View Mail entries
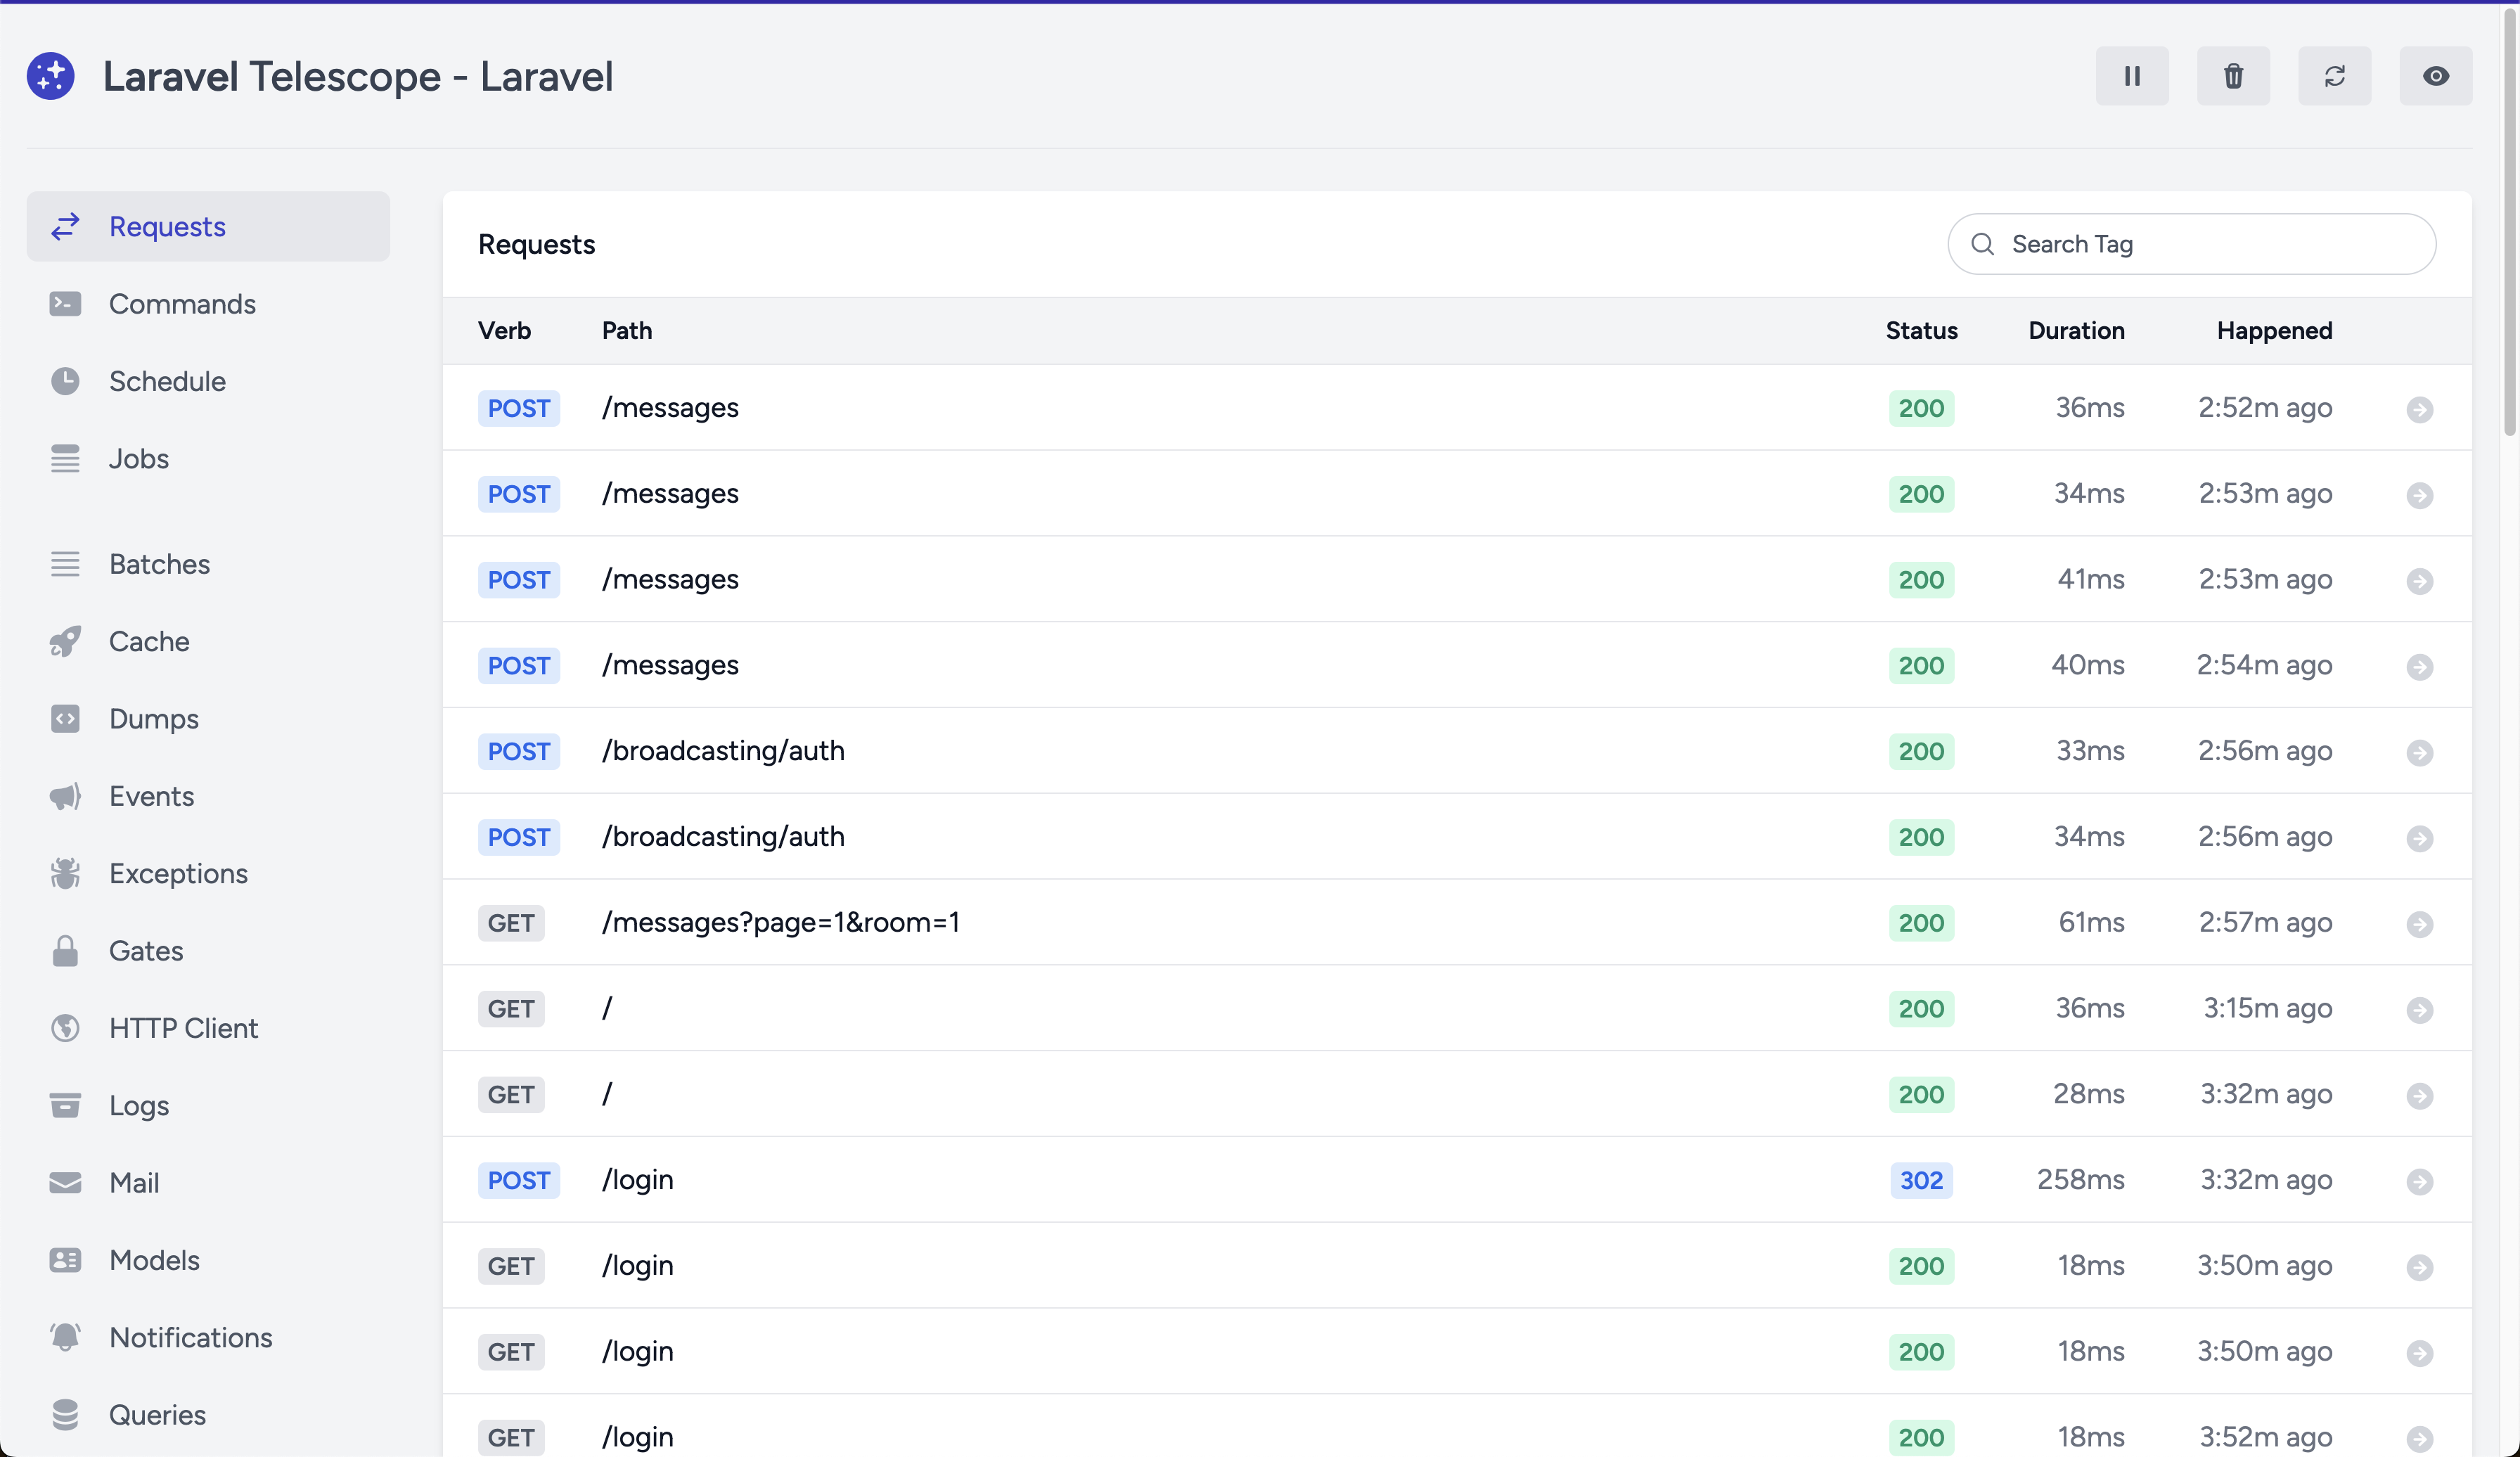Viewport: 2520px width, 1457px height. tap(134, 1183)
